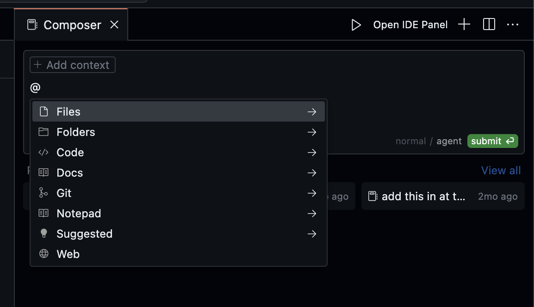Expand the Files context category
534x307 pixels.
pyautogui.click(x=311, y=111)
